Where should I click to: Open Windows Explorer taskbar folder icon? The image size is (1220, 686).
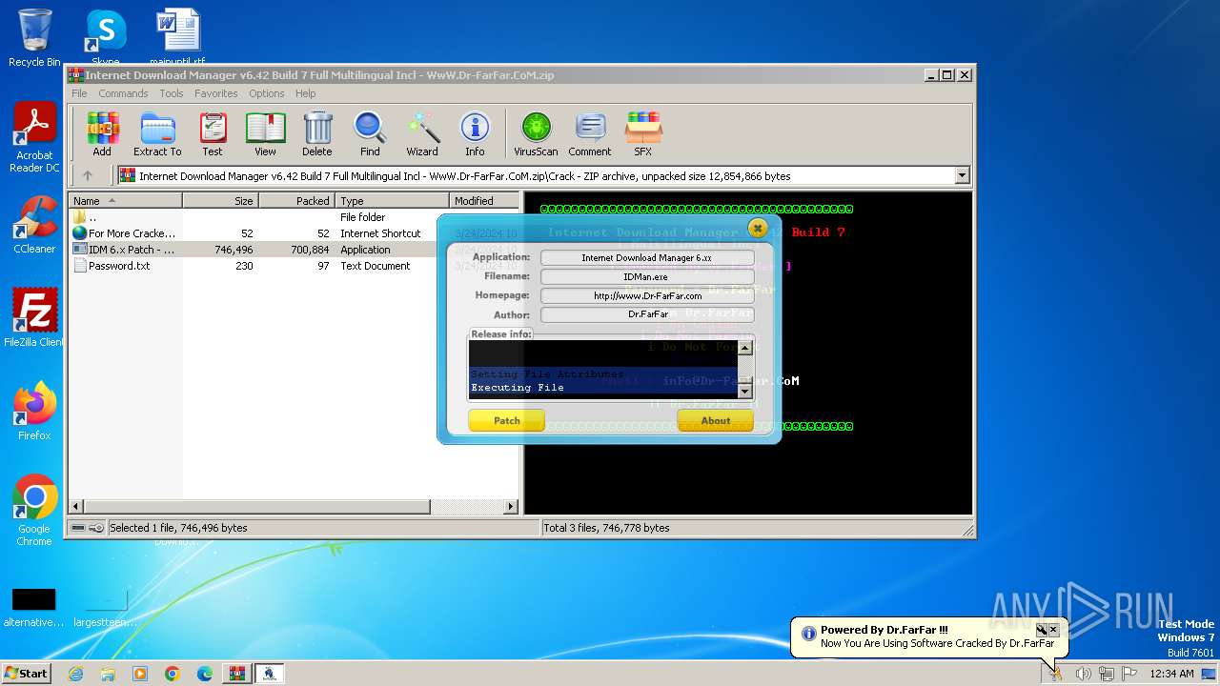[x=108, y=674]
